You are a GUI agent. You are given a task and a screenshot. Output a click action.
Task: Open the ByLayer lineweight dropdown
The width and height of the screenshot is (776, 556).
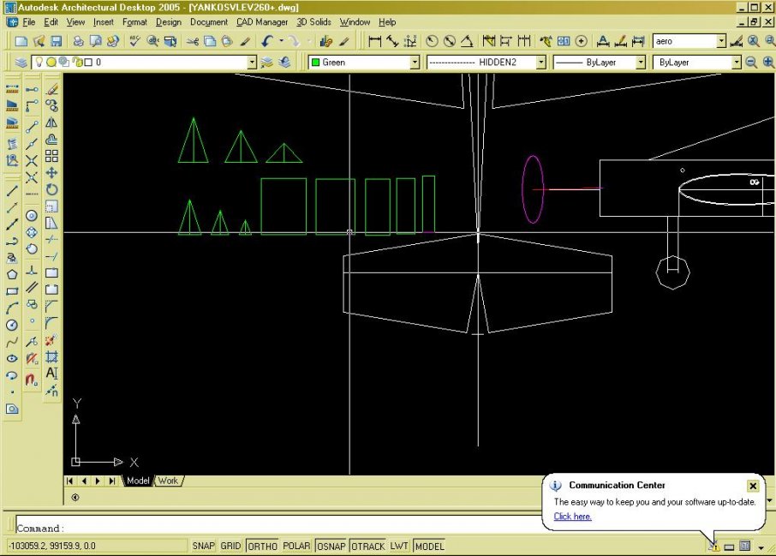(641, 63)
